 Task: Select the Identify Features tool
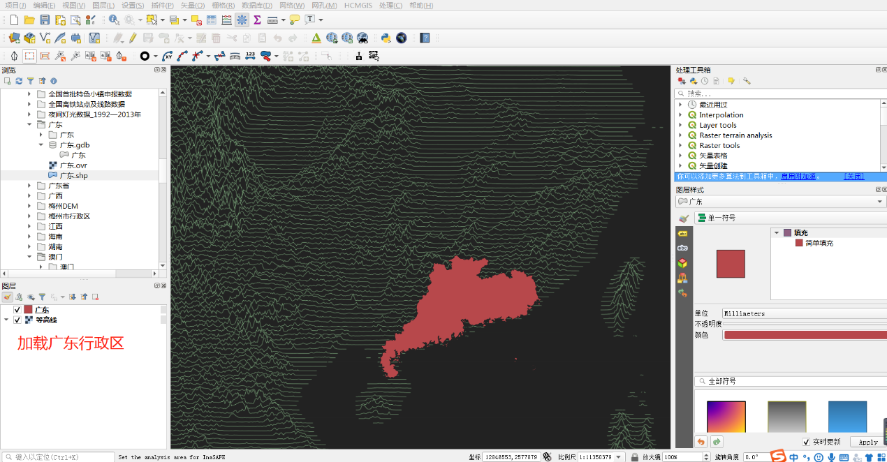(113, 20)
